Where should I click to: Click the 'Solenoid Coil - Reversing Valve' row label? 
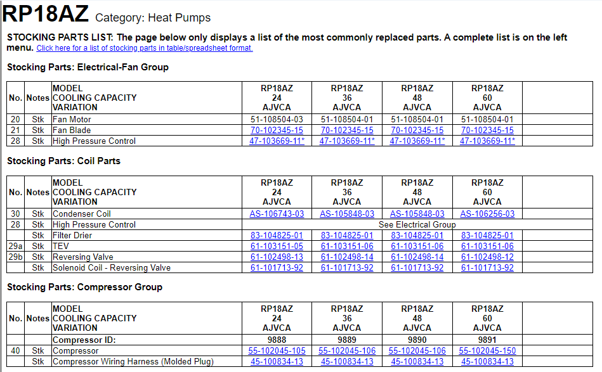(112, 267)
